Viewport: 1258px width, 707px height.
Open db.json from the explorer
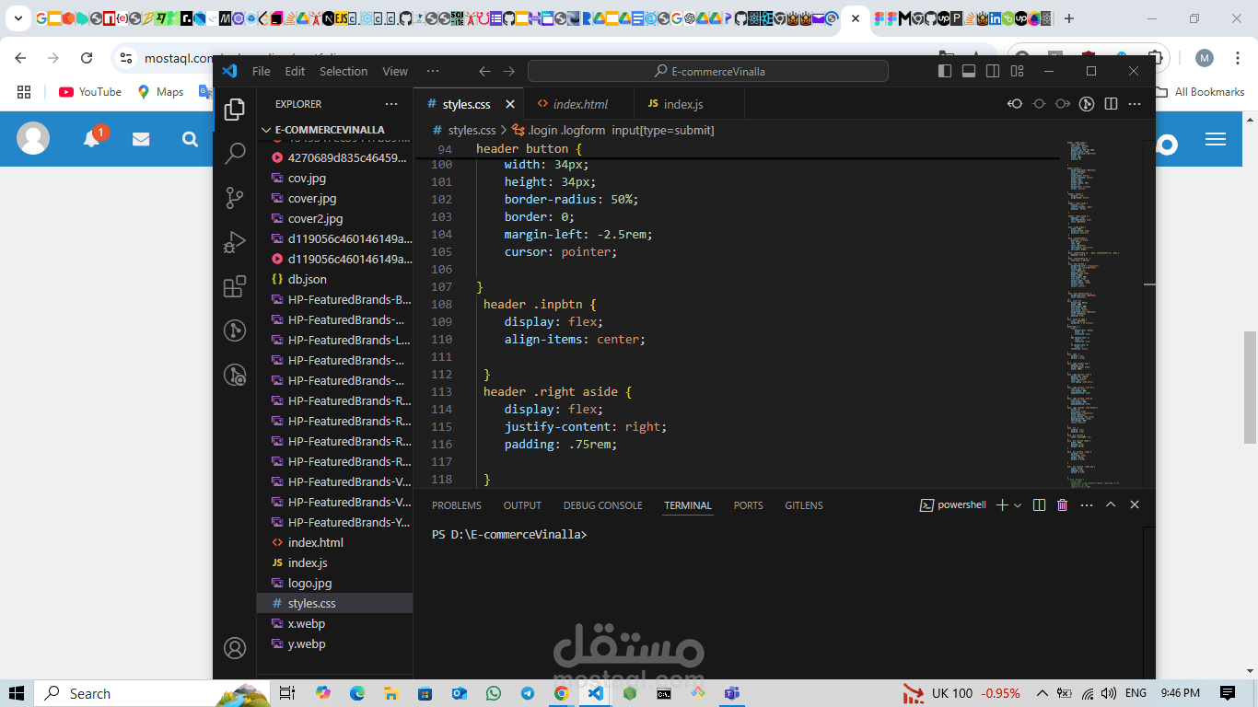click(307, 279)
